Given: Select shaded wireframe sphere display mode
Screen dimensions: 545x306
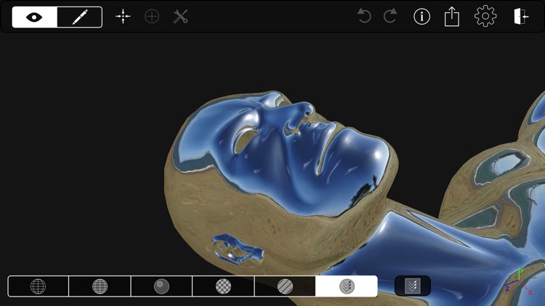Looking at the screenshot, I should click(x=100, y=286).
